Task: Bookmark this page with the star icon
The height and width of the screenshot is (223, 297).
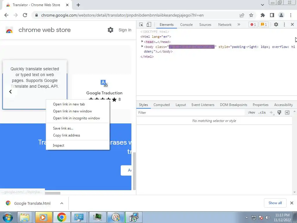Action: pyautogui.click(x=251, y=15)
